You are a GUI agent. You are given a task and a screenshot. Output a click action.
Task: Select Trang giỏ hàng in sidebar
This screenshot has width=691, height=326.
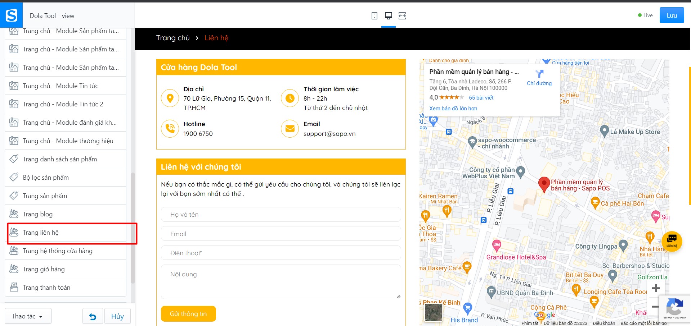tap(66, 269)
